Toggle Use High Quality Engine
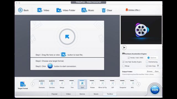The width and height of the screenshot is (177, 99). click(123, 62)
